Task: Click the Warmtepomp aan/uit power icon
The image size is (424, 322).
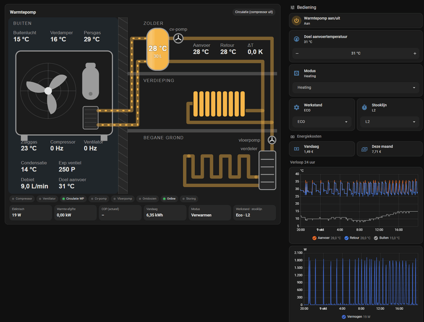Action: 296,21
